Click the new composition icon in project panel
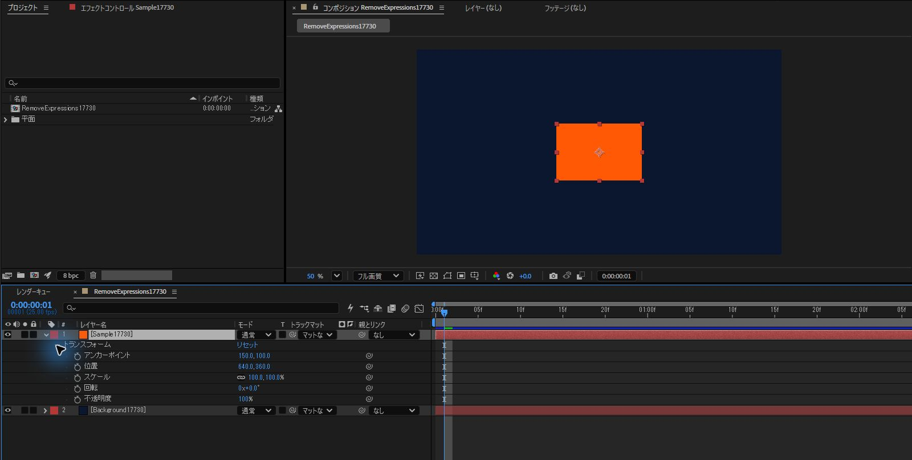 point(34,275)
